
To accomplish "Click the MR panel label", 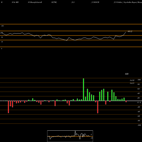I will click(127, 74).
